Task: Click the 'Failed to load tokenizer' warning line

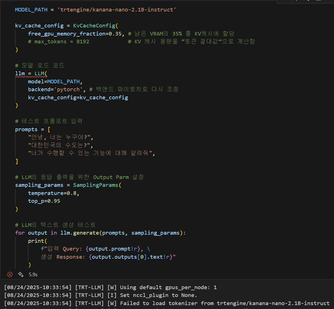Action: (x=167, y=303)
